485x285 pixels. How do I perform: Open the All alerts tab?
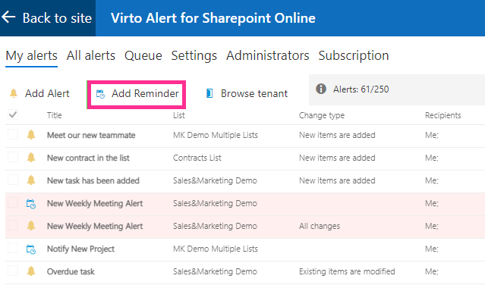(90, 55)
